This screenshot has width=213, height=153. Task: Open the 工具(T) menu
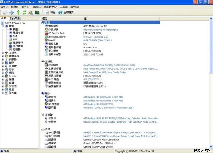point(64,7)
